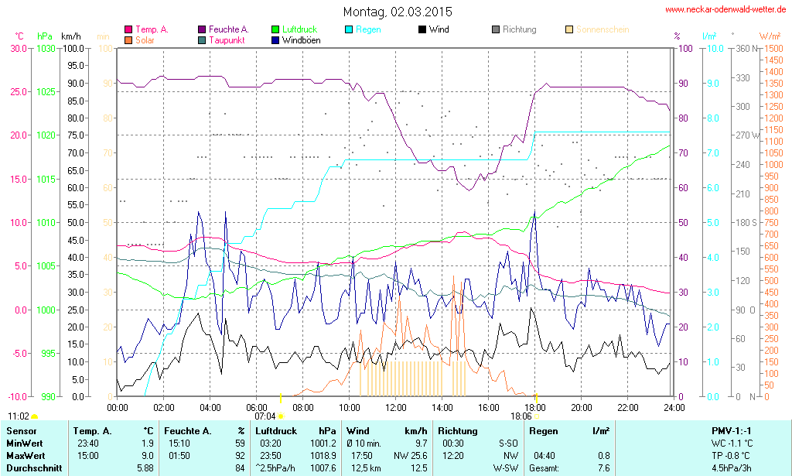This screenshot has width=792, height=476.
Task: Open the www.neckar-odenwald-wetter.de link
Action: [x=725, y=10]
